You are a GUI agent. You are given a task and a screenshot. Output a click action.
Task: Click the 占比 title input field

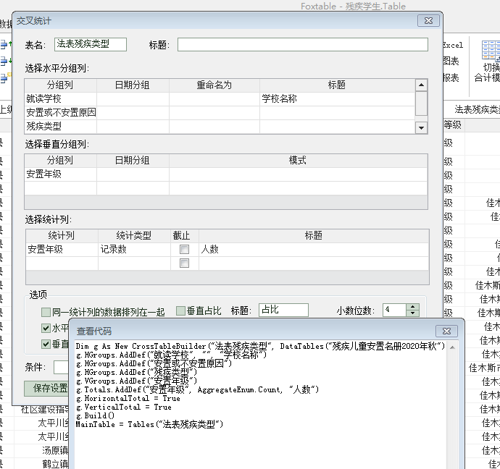[283, 310]
